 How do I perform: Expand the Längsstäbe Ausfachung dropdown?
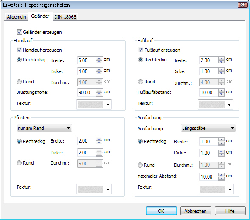click(208, 128)
